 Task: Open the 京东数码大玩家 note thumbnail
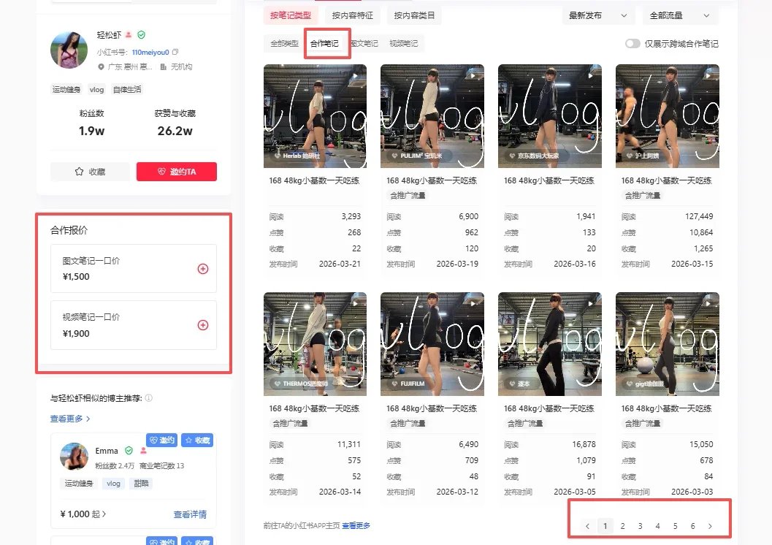point(550,116)
